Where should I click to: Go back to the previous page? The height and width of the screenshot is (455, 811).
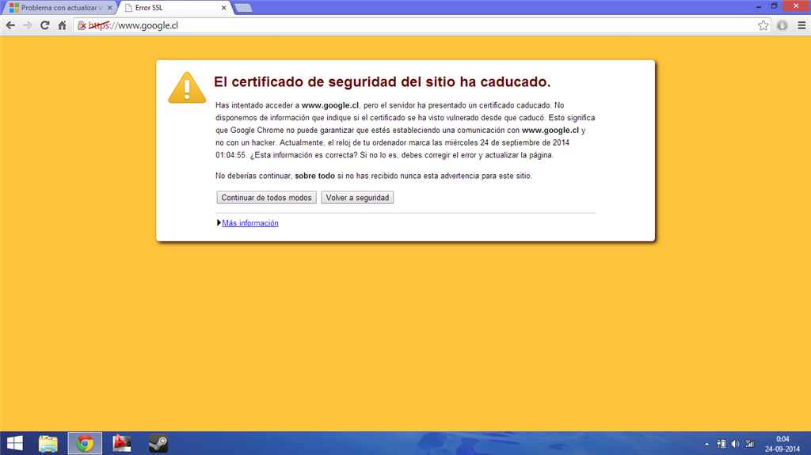10,25
